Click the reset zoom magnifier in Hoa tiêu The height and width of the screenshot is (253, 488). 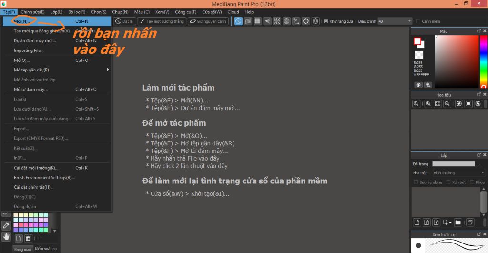click(416, 103)
